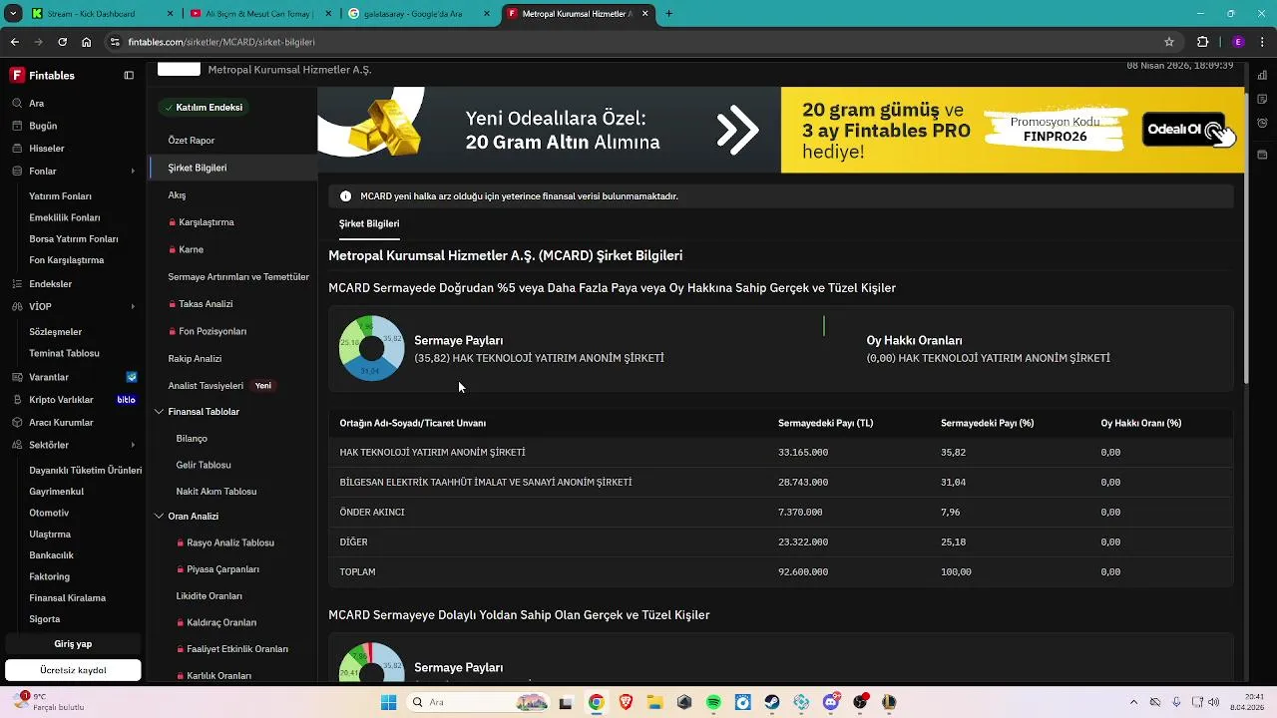Click the card icon in right rail
This screenshot has width=1277, height=718.
(x=1262, y=155)
